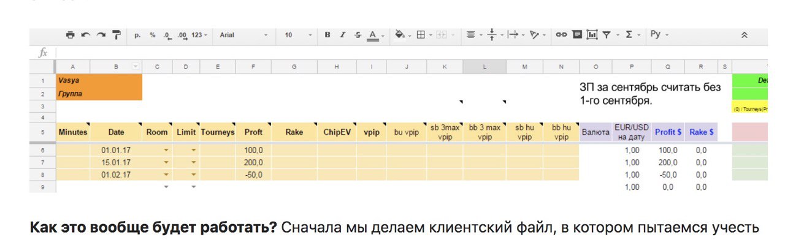Open Room dropdown for 01.01.17 row
785x240 pixels.
pyautogui.click(x=166, y=150)
